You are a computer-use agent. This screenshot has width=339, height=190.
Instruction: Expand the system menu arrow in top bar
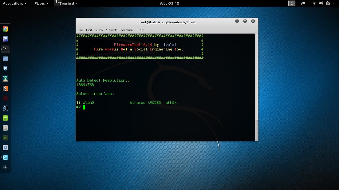pos(334,3)
